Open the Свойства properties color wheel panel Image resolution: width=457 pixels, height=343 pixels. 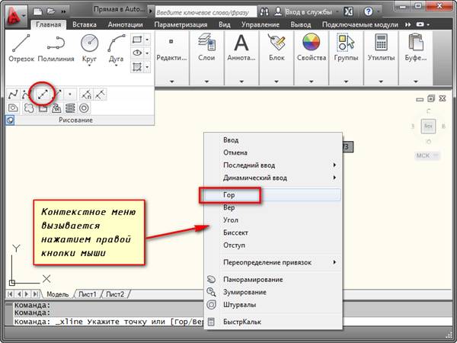tap(312, 58)
